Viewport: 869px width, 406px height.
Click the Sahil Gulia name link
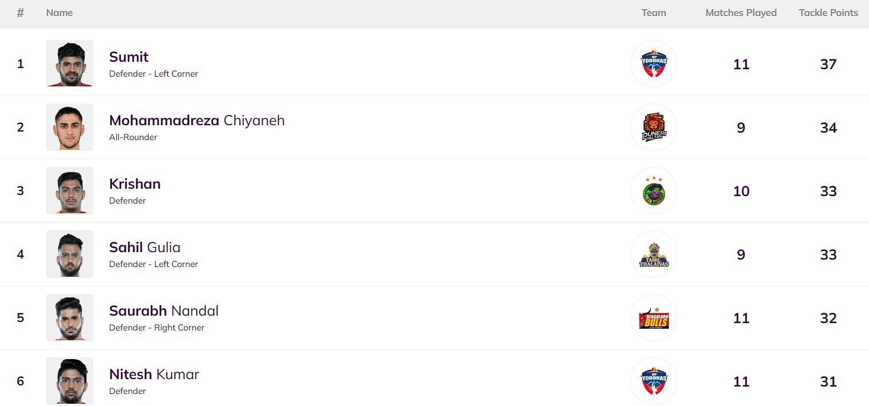point(144,247)
